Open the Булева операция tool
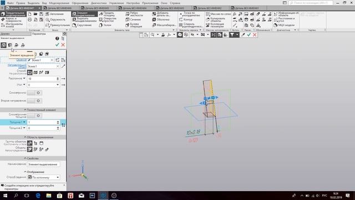Image resolution: width=355 pixels, height=200 pixels. 134,25
